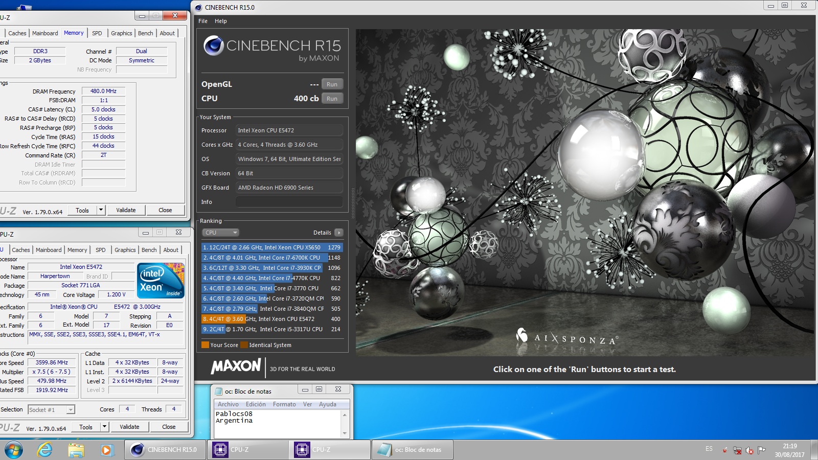Open the CPU ranking type dropdown
This screenshot has width=818, height=460.
point(221,233)
